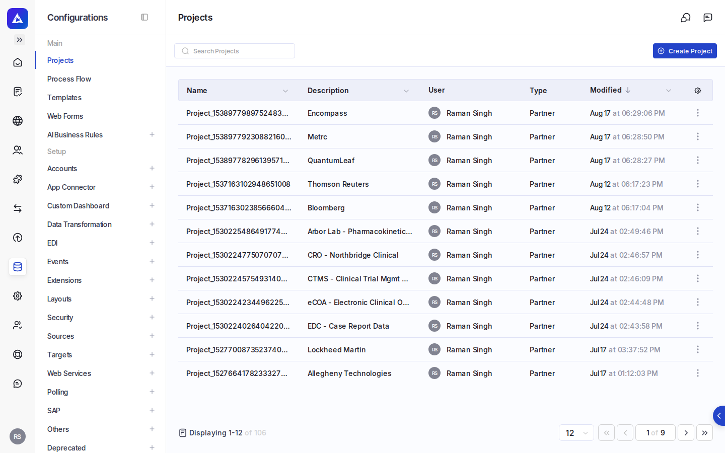This screenshot has width=725, height=453.
Task: Open EDI in the sidebar
Action: pos(52,243)
